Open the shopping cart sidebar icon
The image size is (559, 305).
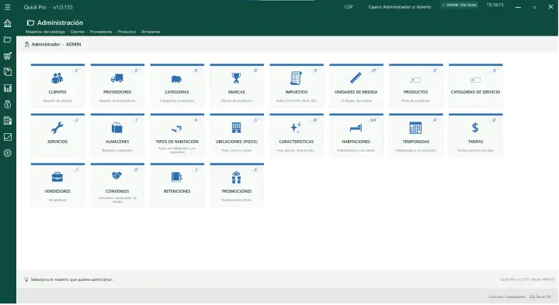pos(8,56)
